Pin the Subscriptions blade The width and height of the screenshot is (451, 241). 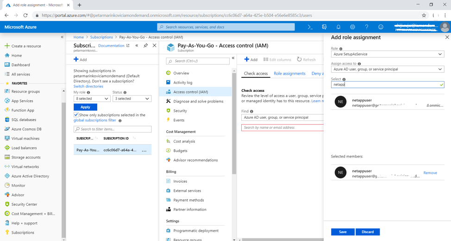[145, 46]
